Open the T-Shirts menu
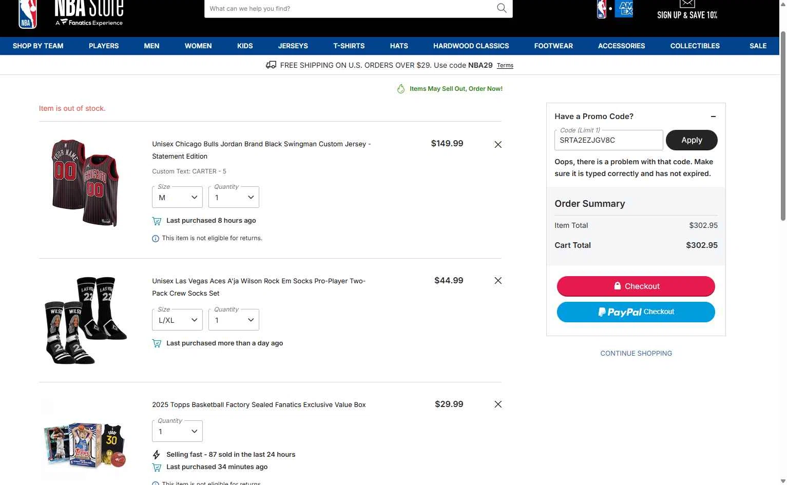Viewport: 787px width, 485px height. 349,46
